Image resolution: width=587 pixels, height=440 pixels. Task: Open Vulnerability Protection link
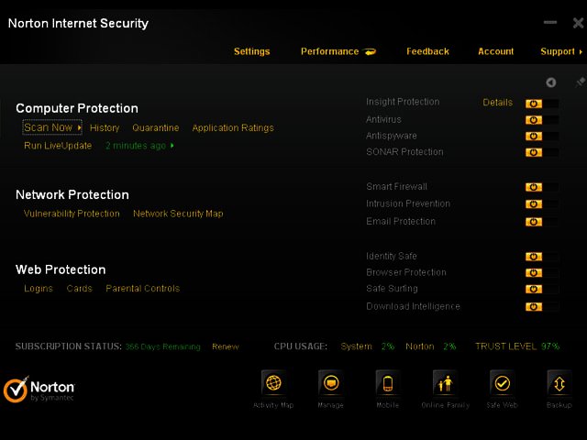click(72, 214)
